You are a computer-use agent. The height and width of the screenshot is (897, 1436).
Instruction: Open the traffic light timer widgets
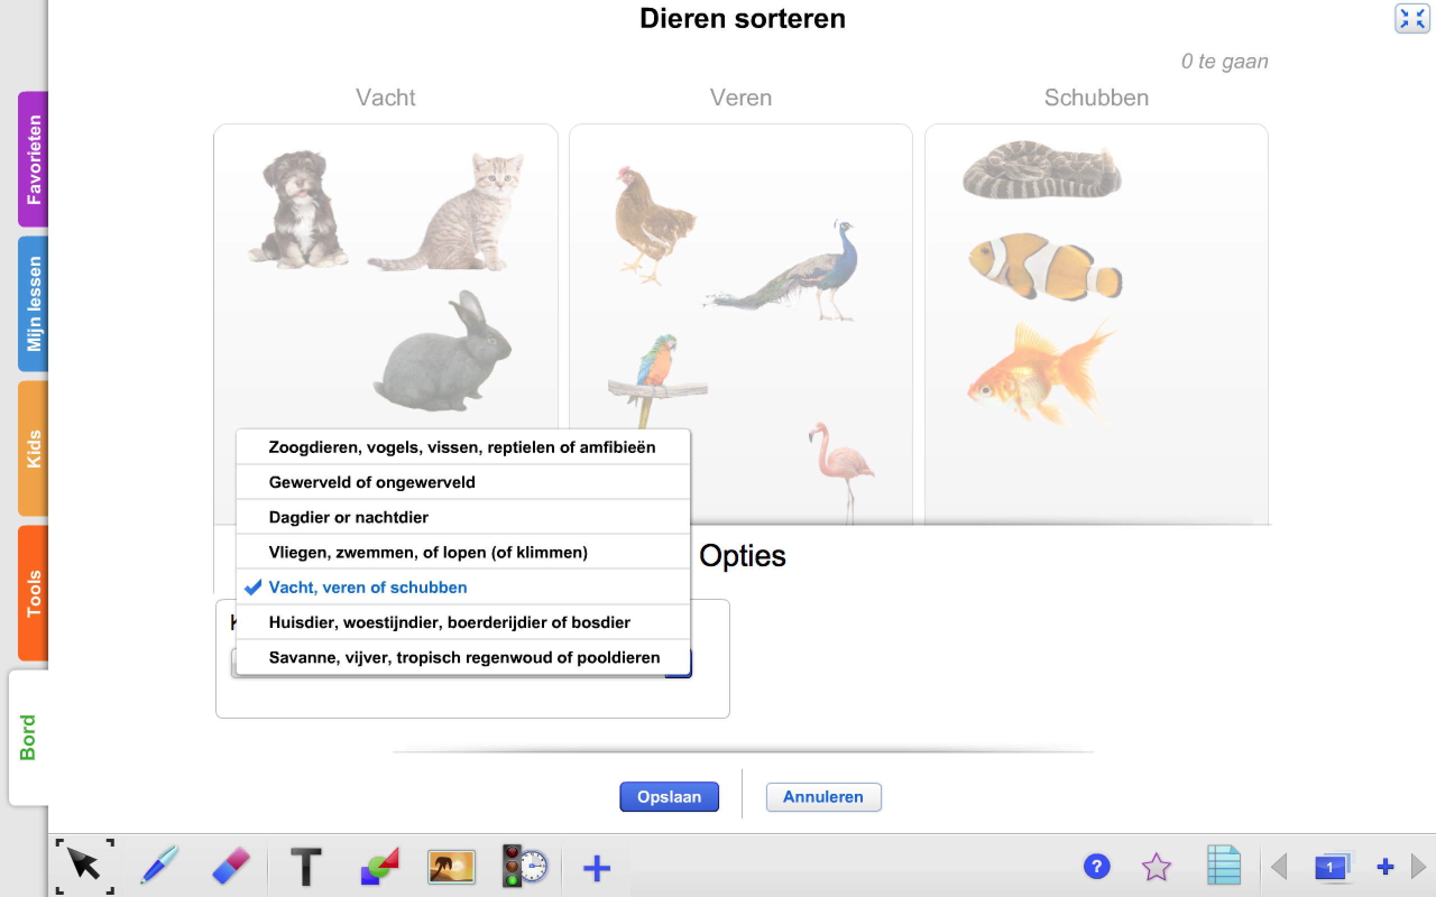(524, 866)
